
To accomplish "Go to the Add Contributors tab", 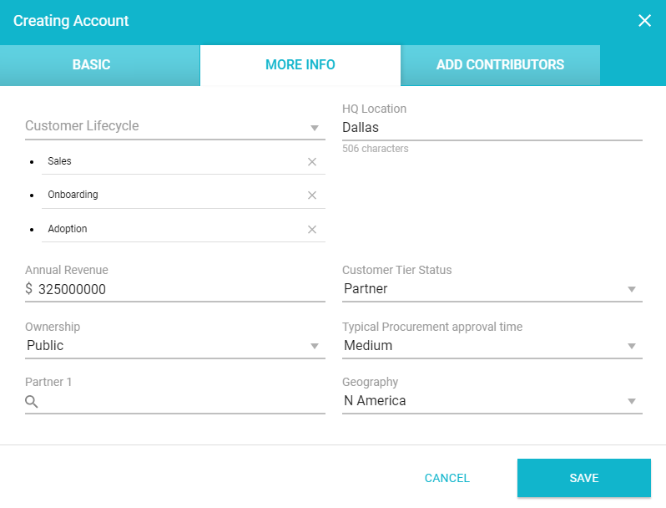I will click(500, 65).
